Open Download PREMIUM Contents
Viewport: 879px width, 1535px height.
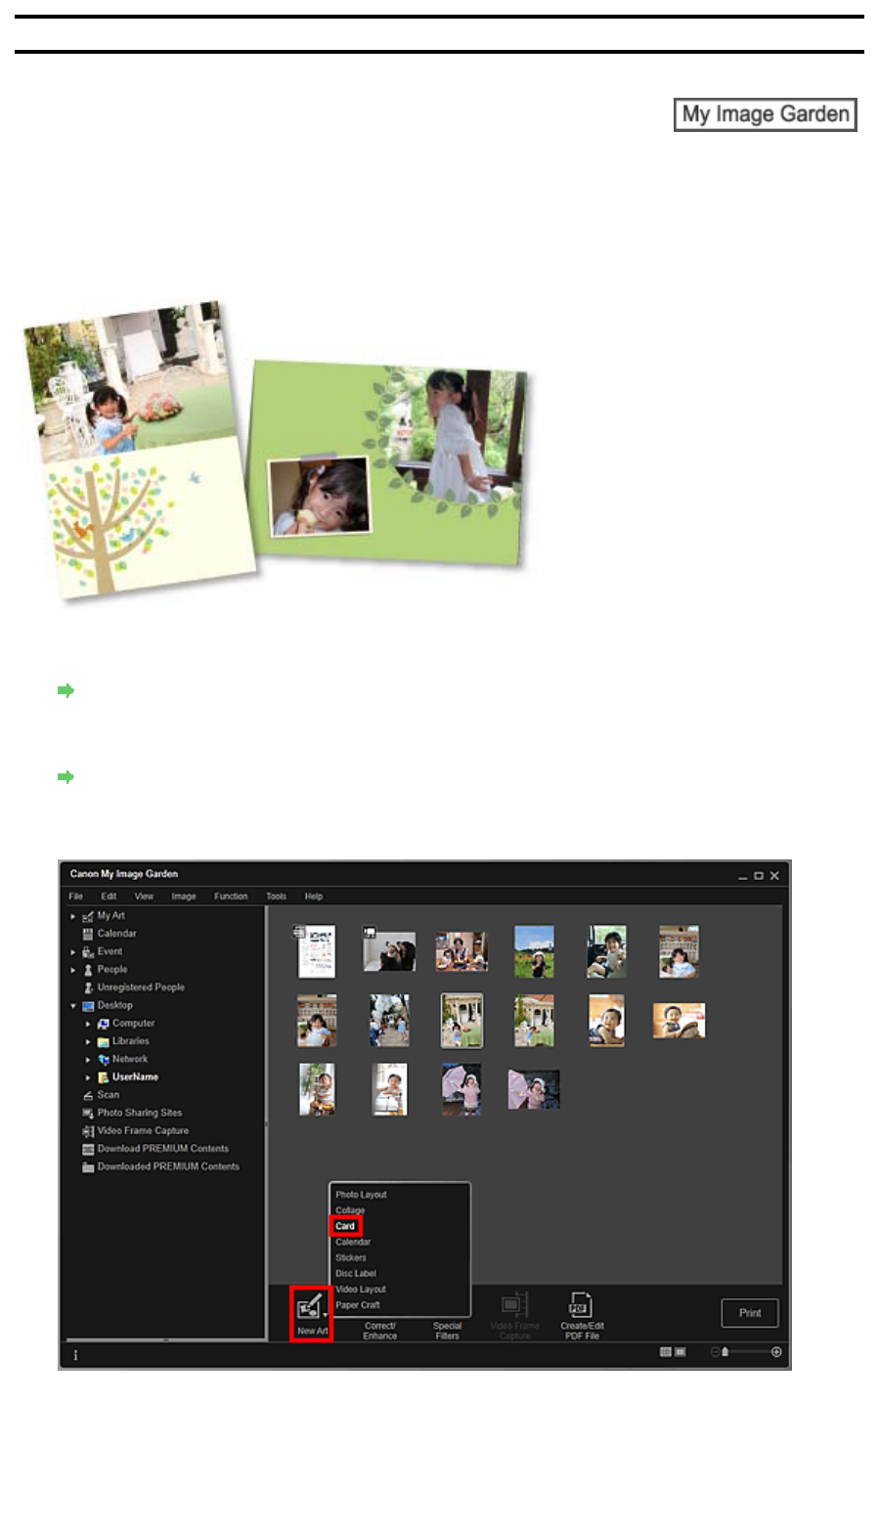(162, 1149)
